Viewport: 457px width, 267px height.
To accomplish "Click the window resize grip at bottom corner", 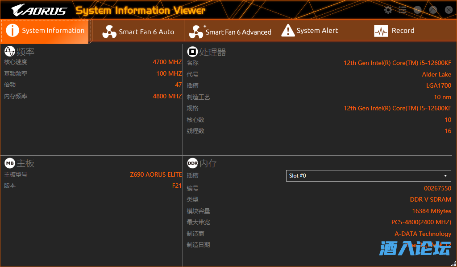I will [453, 263].
